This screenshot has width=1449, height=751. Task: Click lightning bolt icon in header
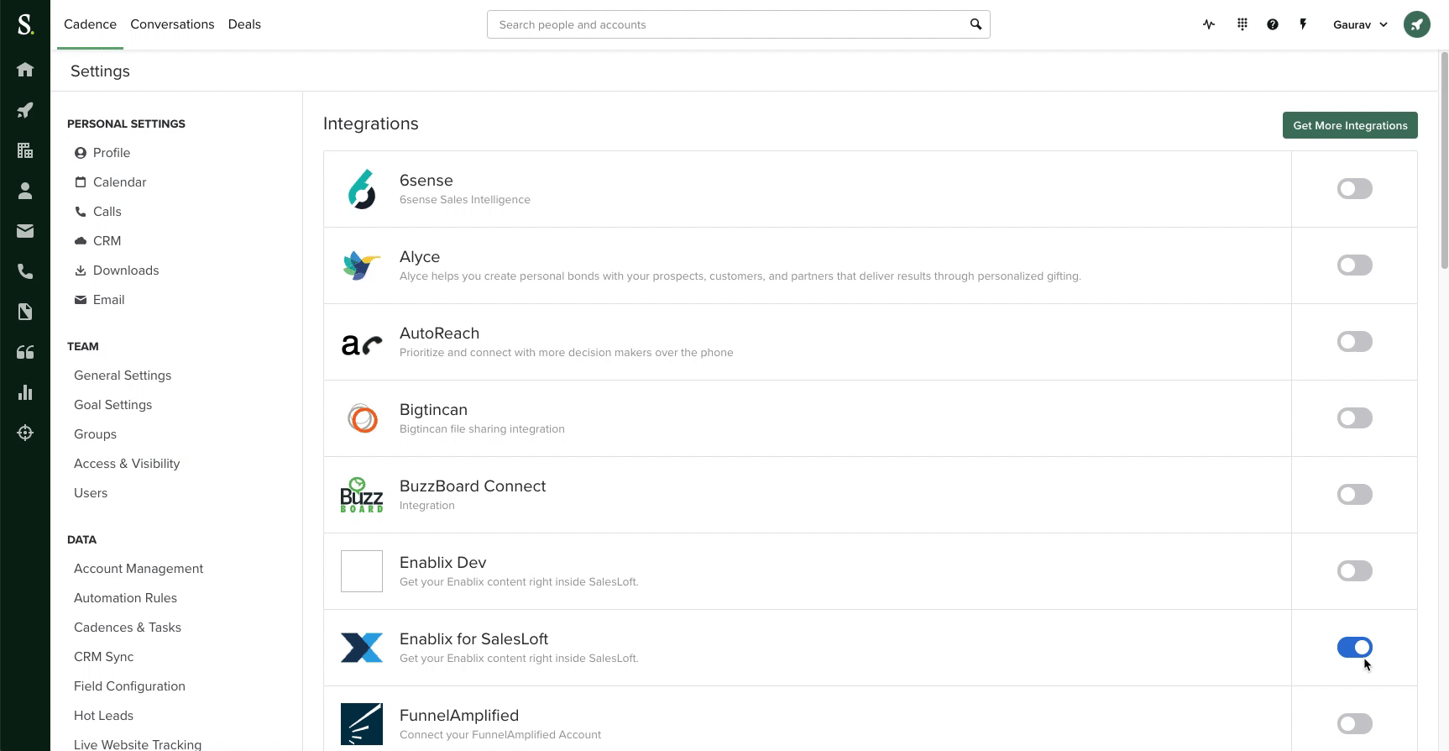tap(1303, 24)
